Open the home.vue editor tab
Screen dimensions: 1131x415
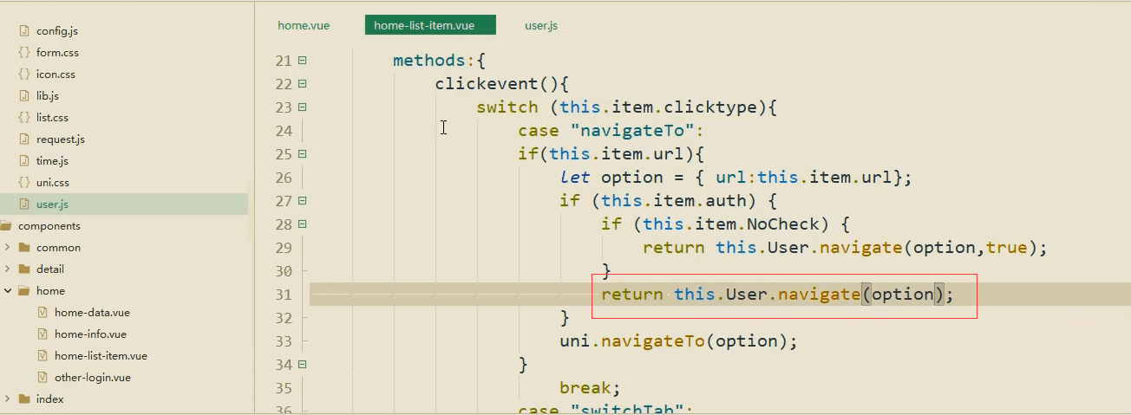coord(304,25)
